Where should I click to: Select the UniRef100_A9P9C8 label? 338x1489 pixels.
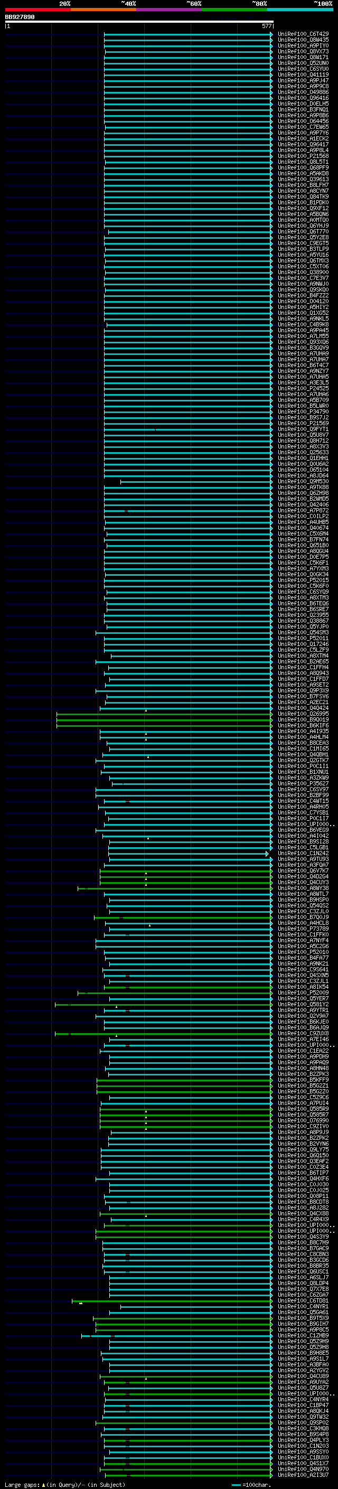pyautogui.click(x=303, y=86)
